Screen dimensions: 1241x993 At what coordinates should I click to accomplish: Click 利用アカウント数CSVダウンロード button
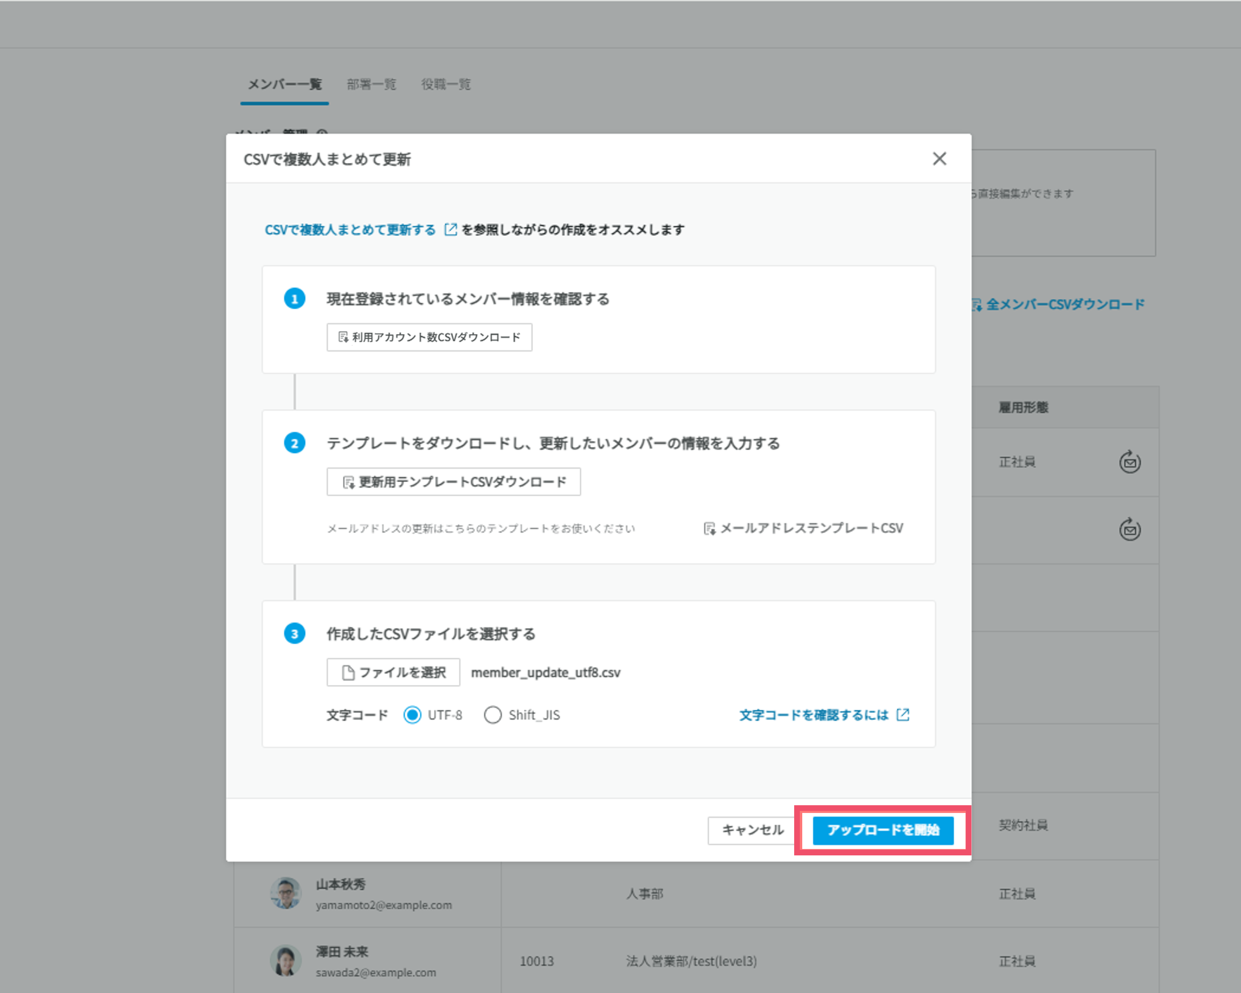(x=429, y=337)
